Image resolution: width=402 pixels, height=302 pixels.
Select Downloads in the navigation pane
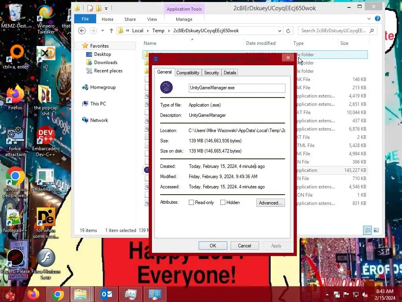[106, 63]
